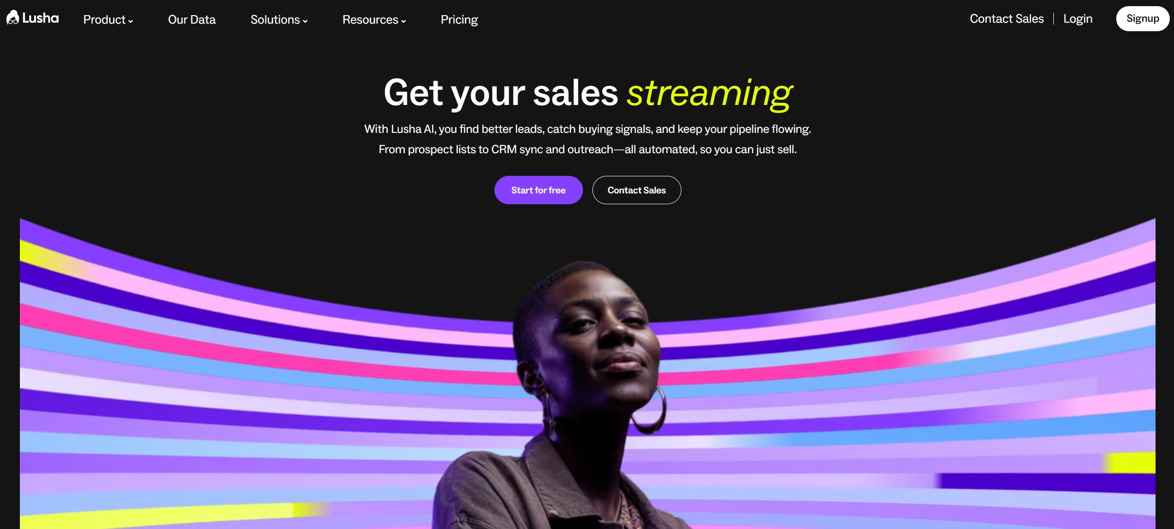Click the Resources menu label

[370, 19]
